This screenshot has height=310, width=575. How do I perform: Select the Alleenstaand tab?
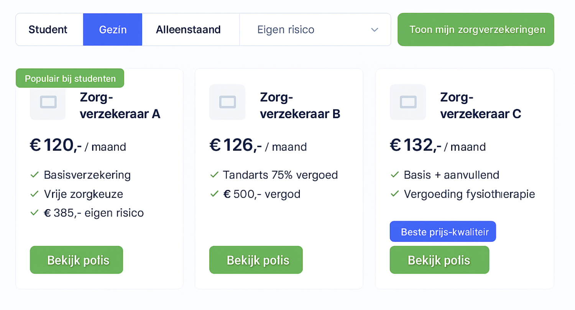[x=188, y=30]
